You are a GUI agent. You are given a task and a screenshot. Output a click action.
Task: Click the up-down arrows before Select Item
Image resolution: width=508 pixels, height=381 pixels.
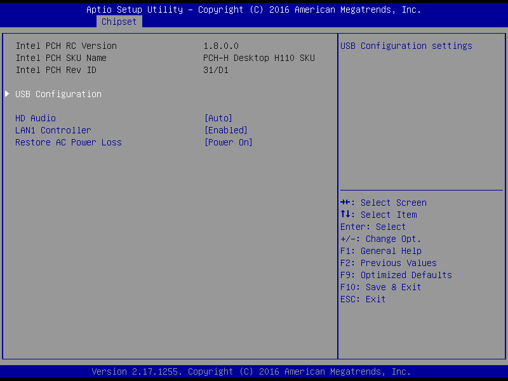pyautogui.click(x=345, y=215)
